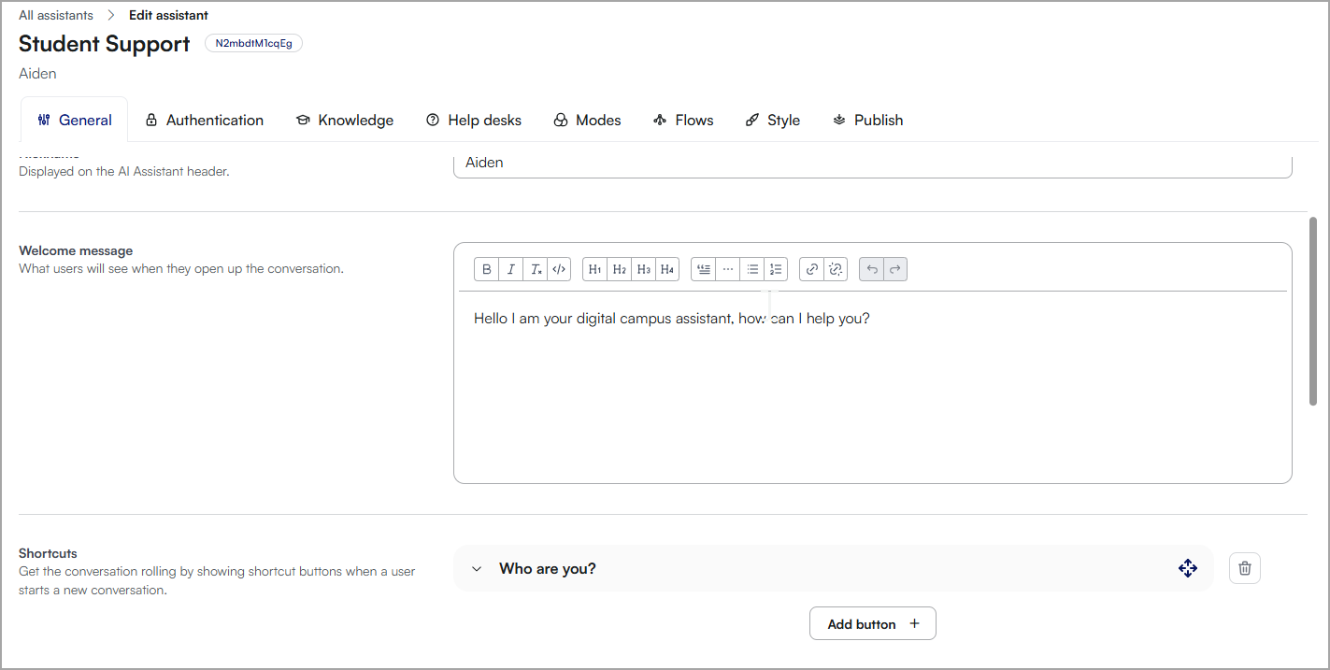The width and height of the screenshot is (1330, 670).
Task: Expand the "Who are you?" shortcut
Action: point(477,568)
